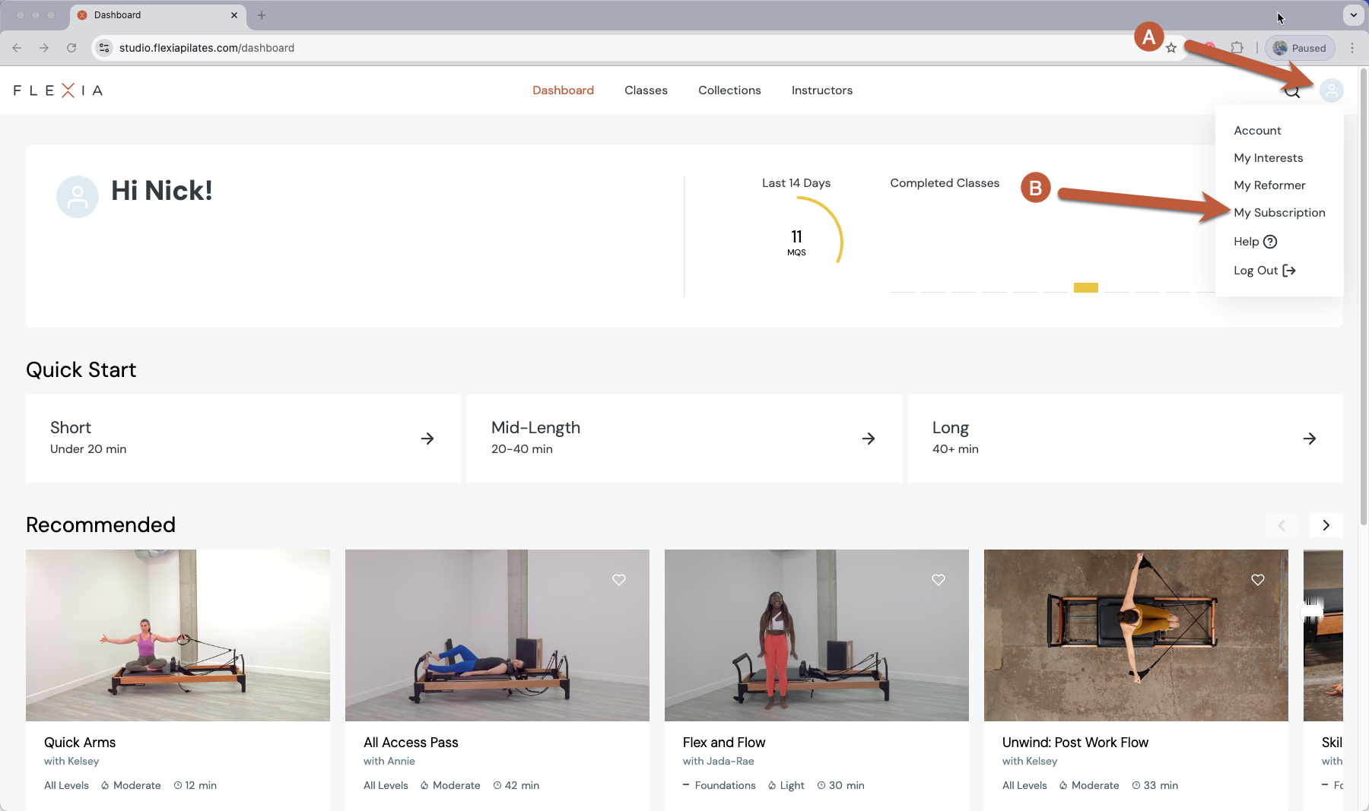
Task: Bookmark this page with the star icon
Action: pyautogui.click(x=1171, y=48)
